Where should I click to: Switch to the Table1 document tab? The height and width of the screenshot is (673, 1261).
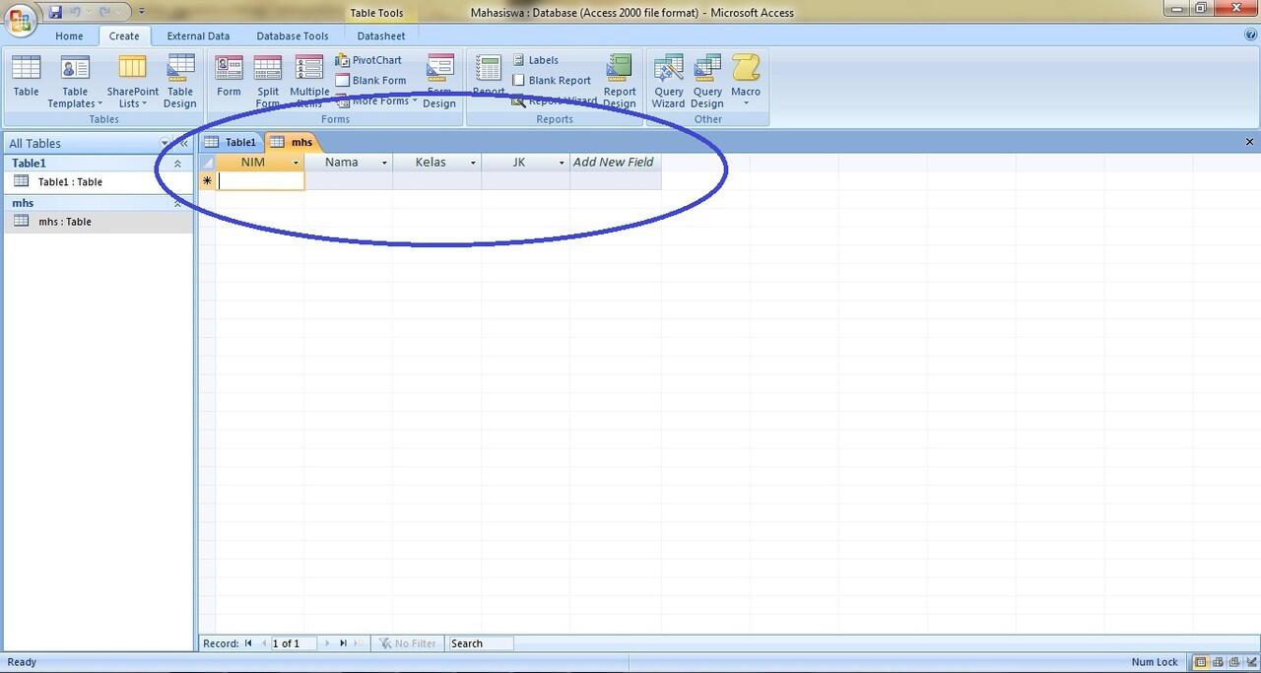click(232, 142)
